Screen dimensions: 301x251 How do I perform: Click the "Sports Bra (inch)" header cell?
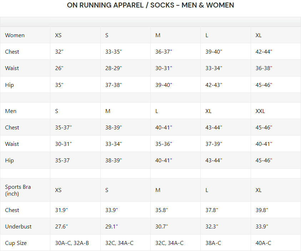click(x=18, y=190)
